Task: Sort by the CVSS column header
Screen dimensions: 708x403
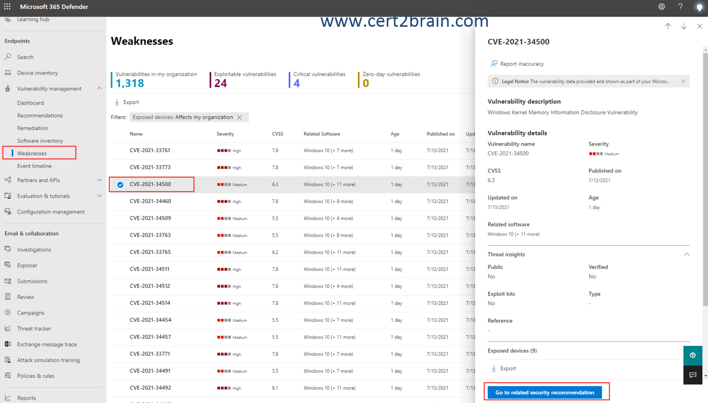Action: tap(278, 134)
